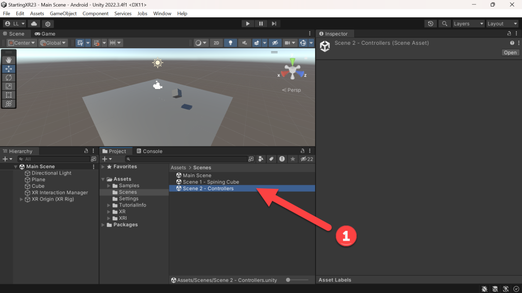The width and height of the screenshot is (522, 293).
Task: Open the Assets menu
Action: 37,14
